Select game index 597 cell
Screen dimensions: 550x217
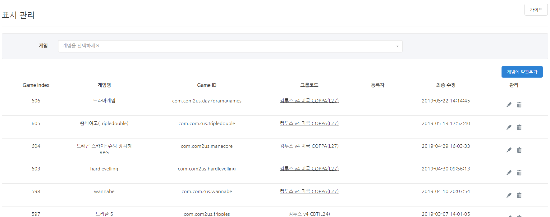(36, 214)
